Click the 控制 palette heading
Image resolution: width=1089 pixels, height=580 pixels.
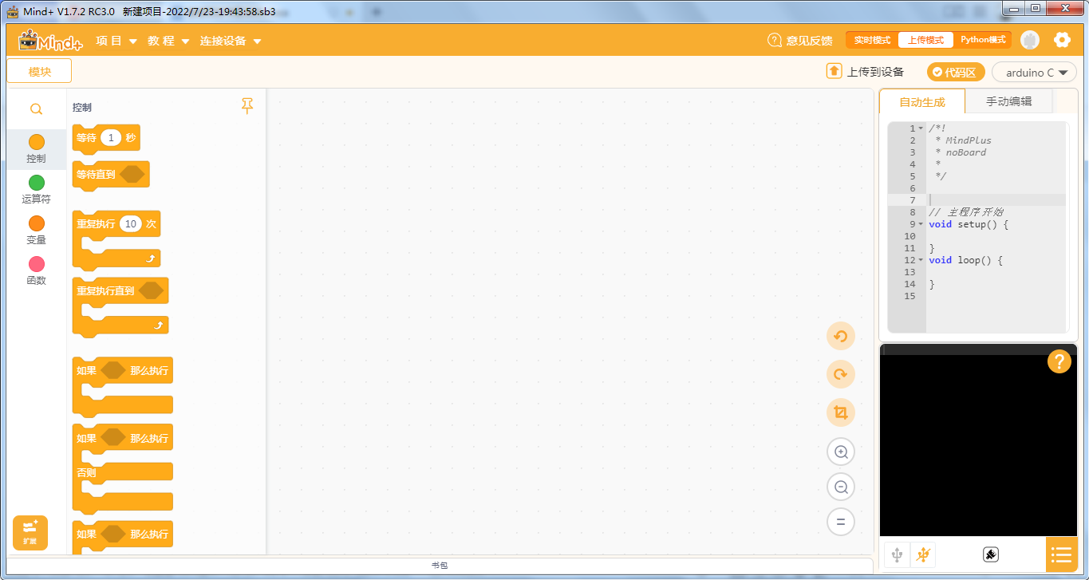82,107
